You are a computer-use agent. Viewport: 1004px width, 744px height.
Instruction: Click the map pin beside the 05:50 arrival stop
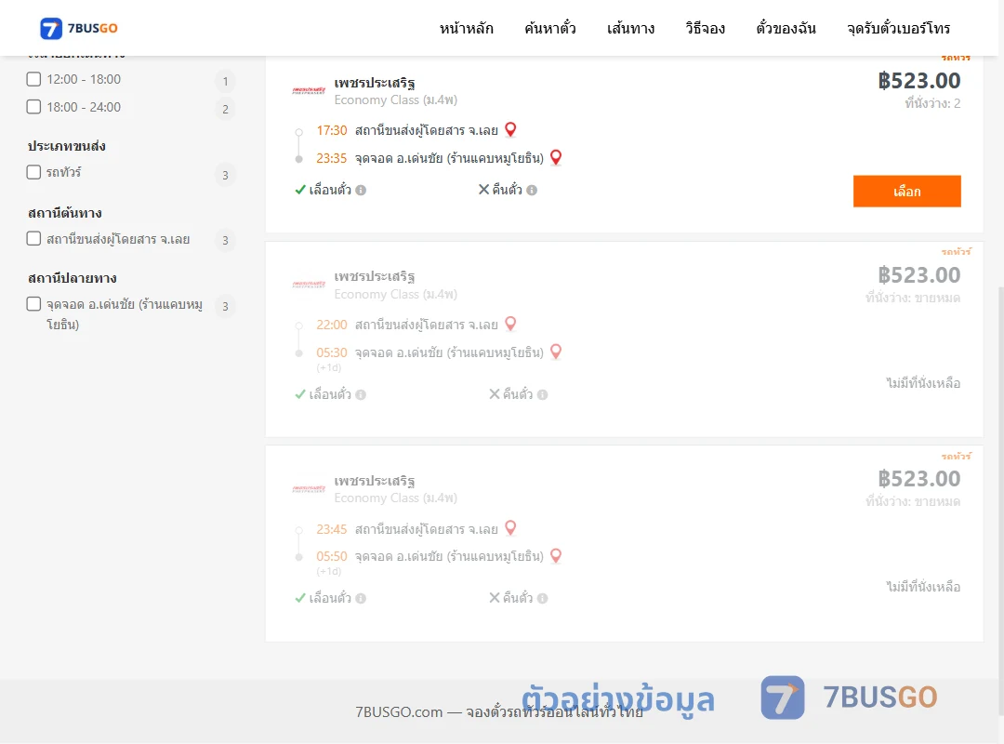[556, 555]
